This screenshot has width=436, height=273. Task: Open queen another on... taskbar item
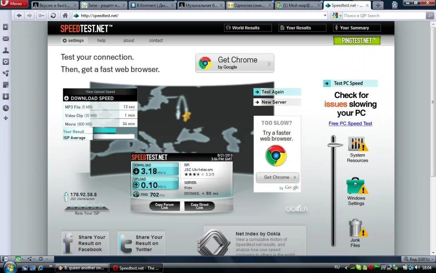pos(82,268)
